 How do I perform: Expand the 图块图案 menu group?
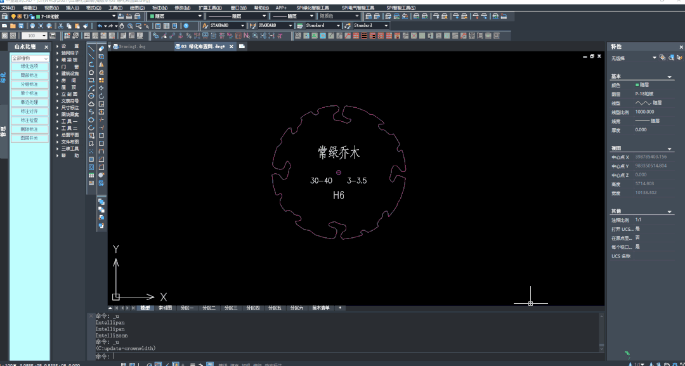(x=68, y=114)
